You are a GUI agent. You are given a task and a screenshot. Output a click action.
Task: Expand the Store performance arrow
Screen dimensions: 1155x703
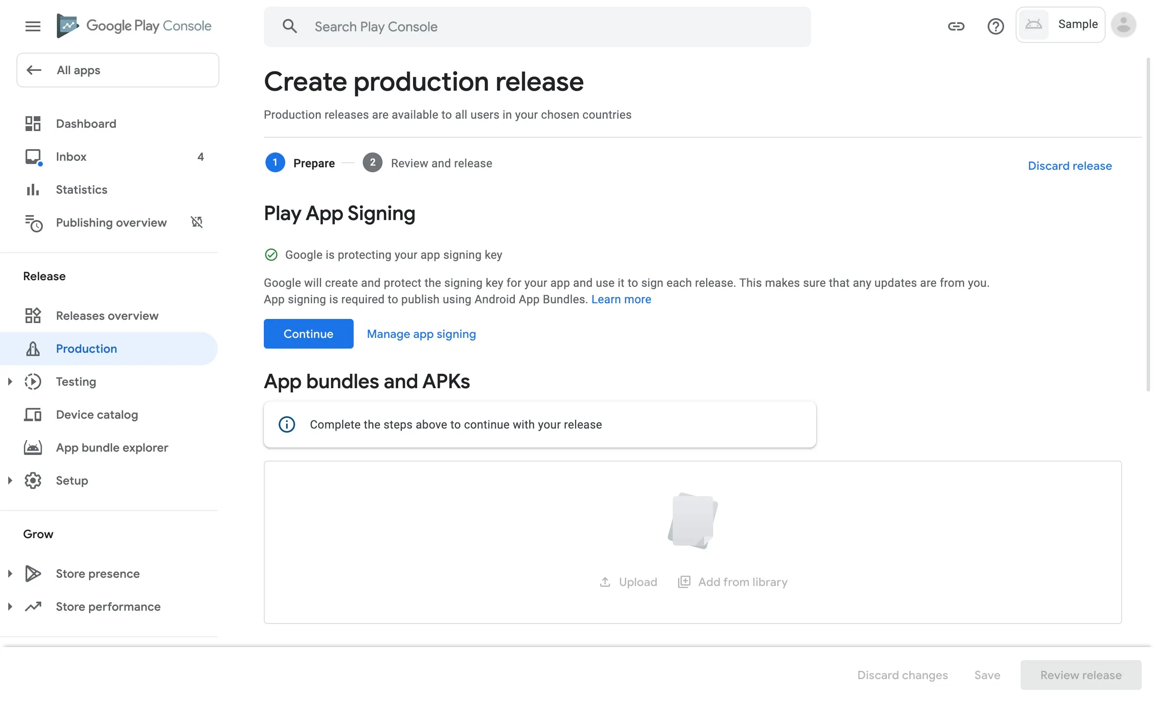pos(10,607)
